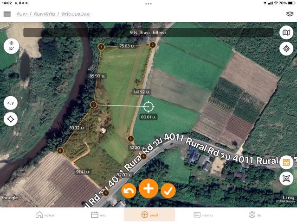Open the map layers icon
The height and width of the screenshot is (222, 297).
tap(290, 14)
